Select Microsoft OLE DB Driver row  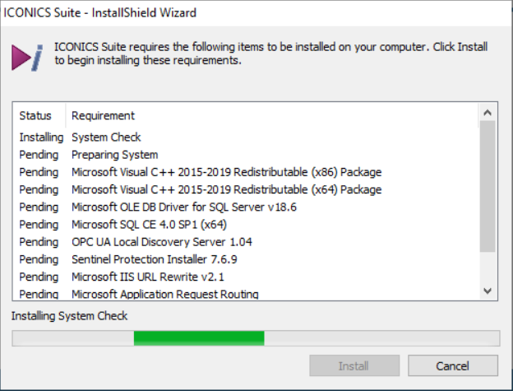point(245,207)
